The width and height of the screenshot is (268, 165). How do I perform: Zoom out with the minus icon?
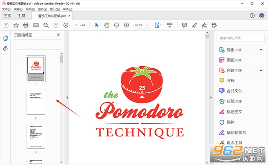(x=116, y=25)
